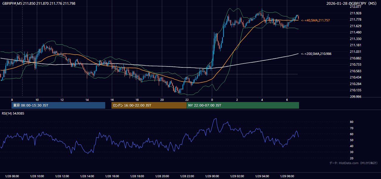This screenshot has height=179, width=381.
Task: Click hour tick 18 under price chart
Action: 137,100
